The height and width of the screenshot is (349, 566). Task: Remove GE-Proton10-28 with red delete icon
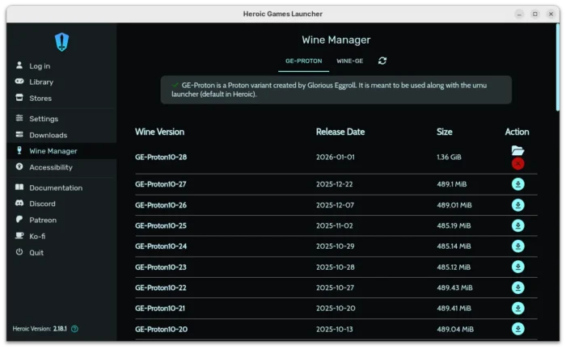click(517, 163)
